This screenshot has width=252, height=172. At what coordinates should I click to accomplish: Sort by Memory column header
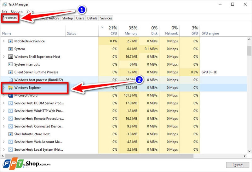(129, 31)
